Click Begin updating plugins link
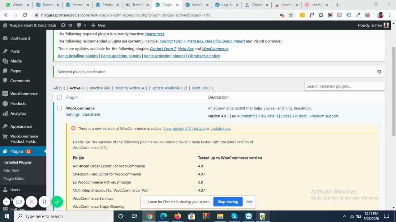396x222 pixels. click(121, 56)
